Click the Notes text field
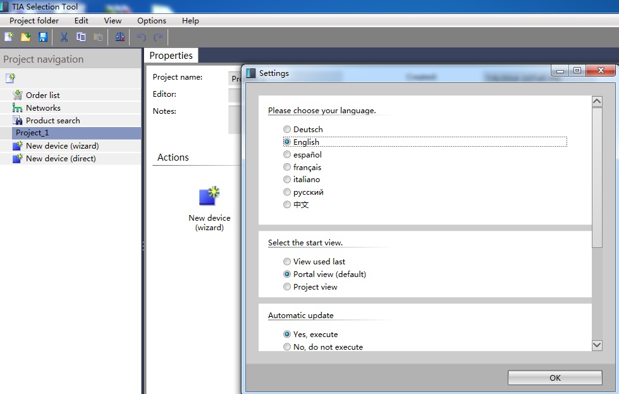The height and width of the screenshot is (394, 619). tap(235, 120)
